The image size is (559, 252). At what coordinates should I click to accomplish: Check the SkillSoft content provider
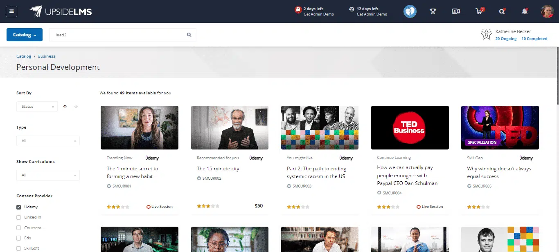(18, 248)
